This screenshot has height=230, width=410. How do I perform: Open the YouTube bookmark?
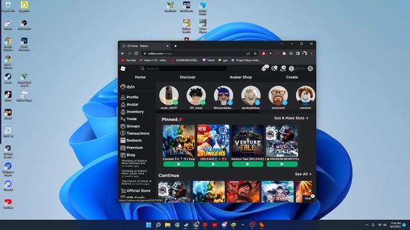[128, 60]
